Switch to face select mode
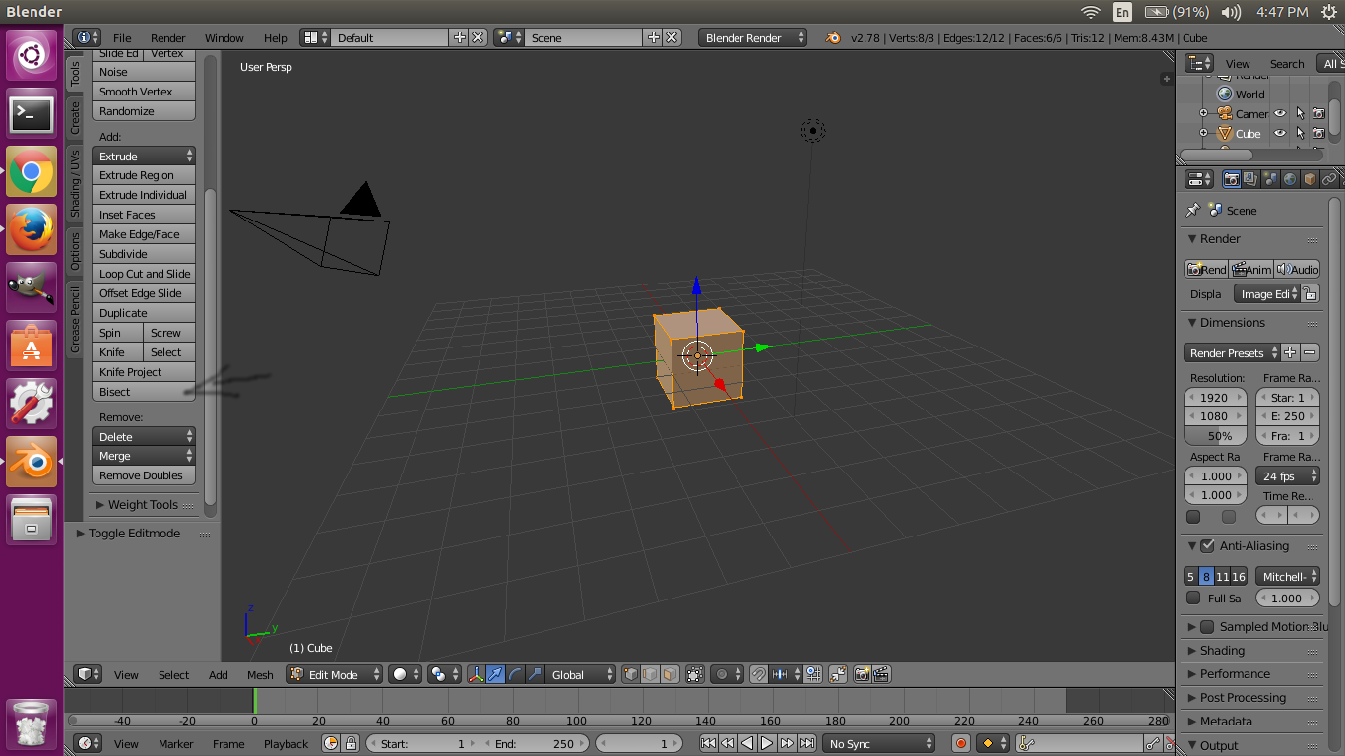The image size is (1345, 756). click(670, 674)
